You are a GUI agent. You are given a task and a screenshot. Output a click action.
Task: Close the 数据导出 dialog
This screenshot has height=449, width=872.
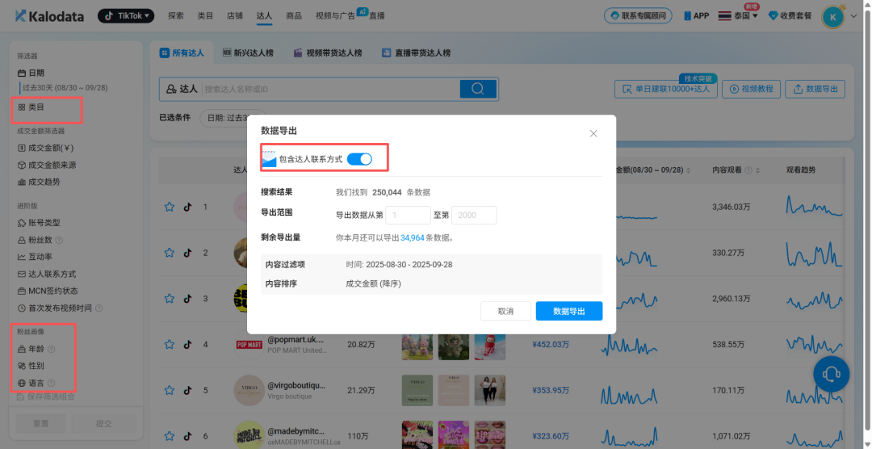click(x=593, y=133)
